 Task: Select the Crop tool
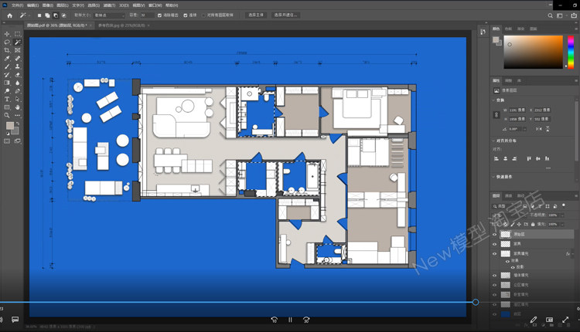(7, 50)
